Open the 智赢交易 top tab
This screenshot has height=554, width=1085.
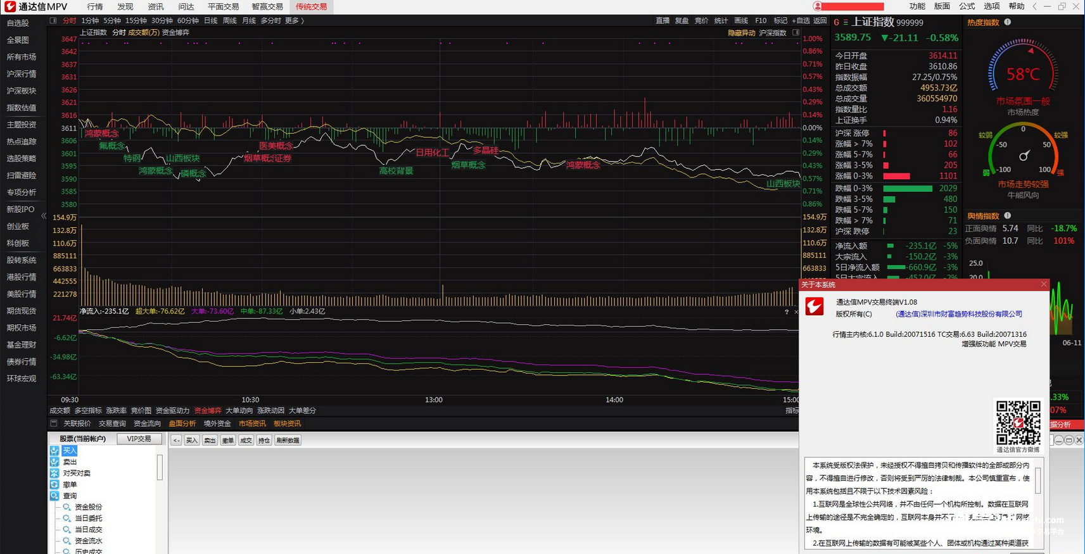[x=267, y=6]
